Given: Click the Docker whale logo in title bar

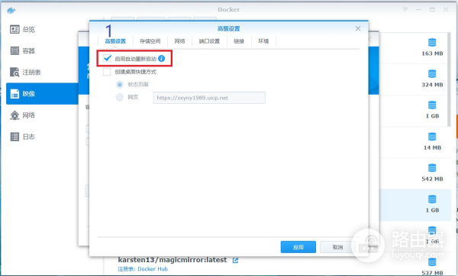Looking at the screenshot, I should click(11, 11).
